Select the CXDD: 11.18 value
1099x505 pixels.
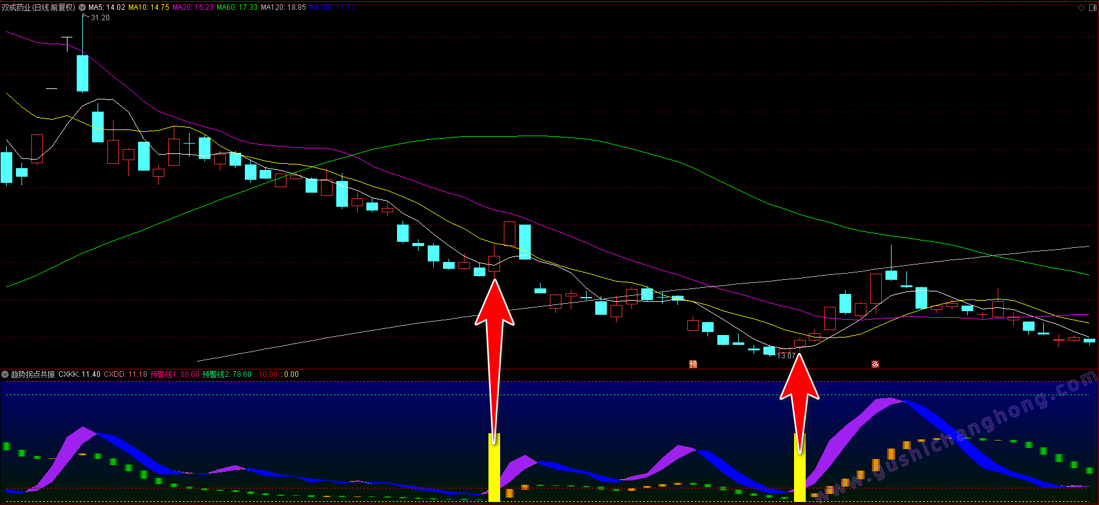pos(125,374)
